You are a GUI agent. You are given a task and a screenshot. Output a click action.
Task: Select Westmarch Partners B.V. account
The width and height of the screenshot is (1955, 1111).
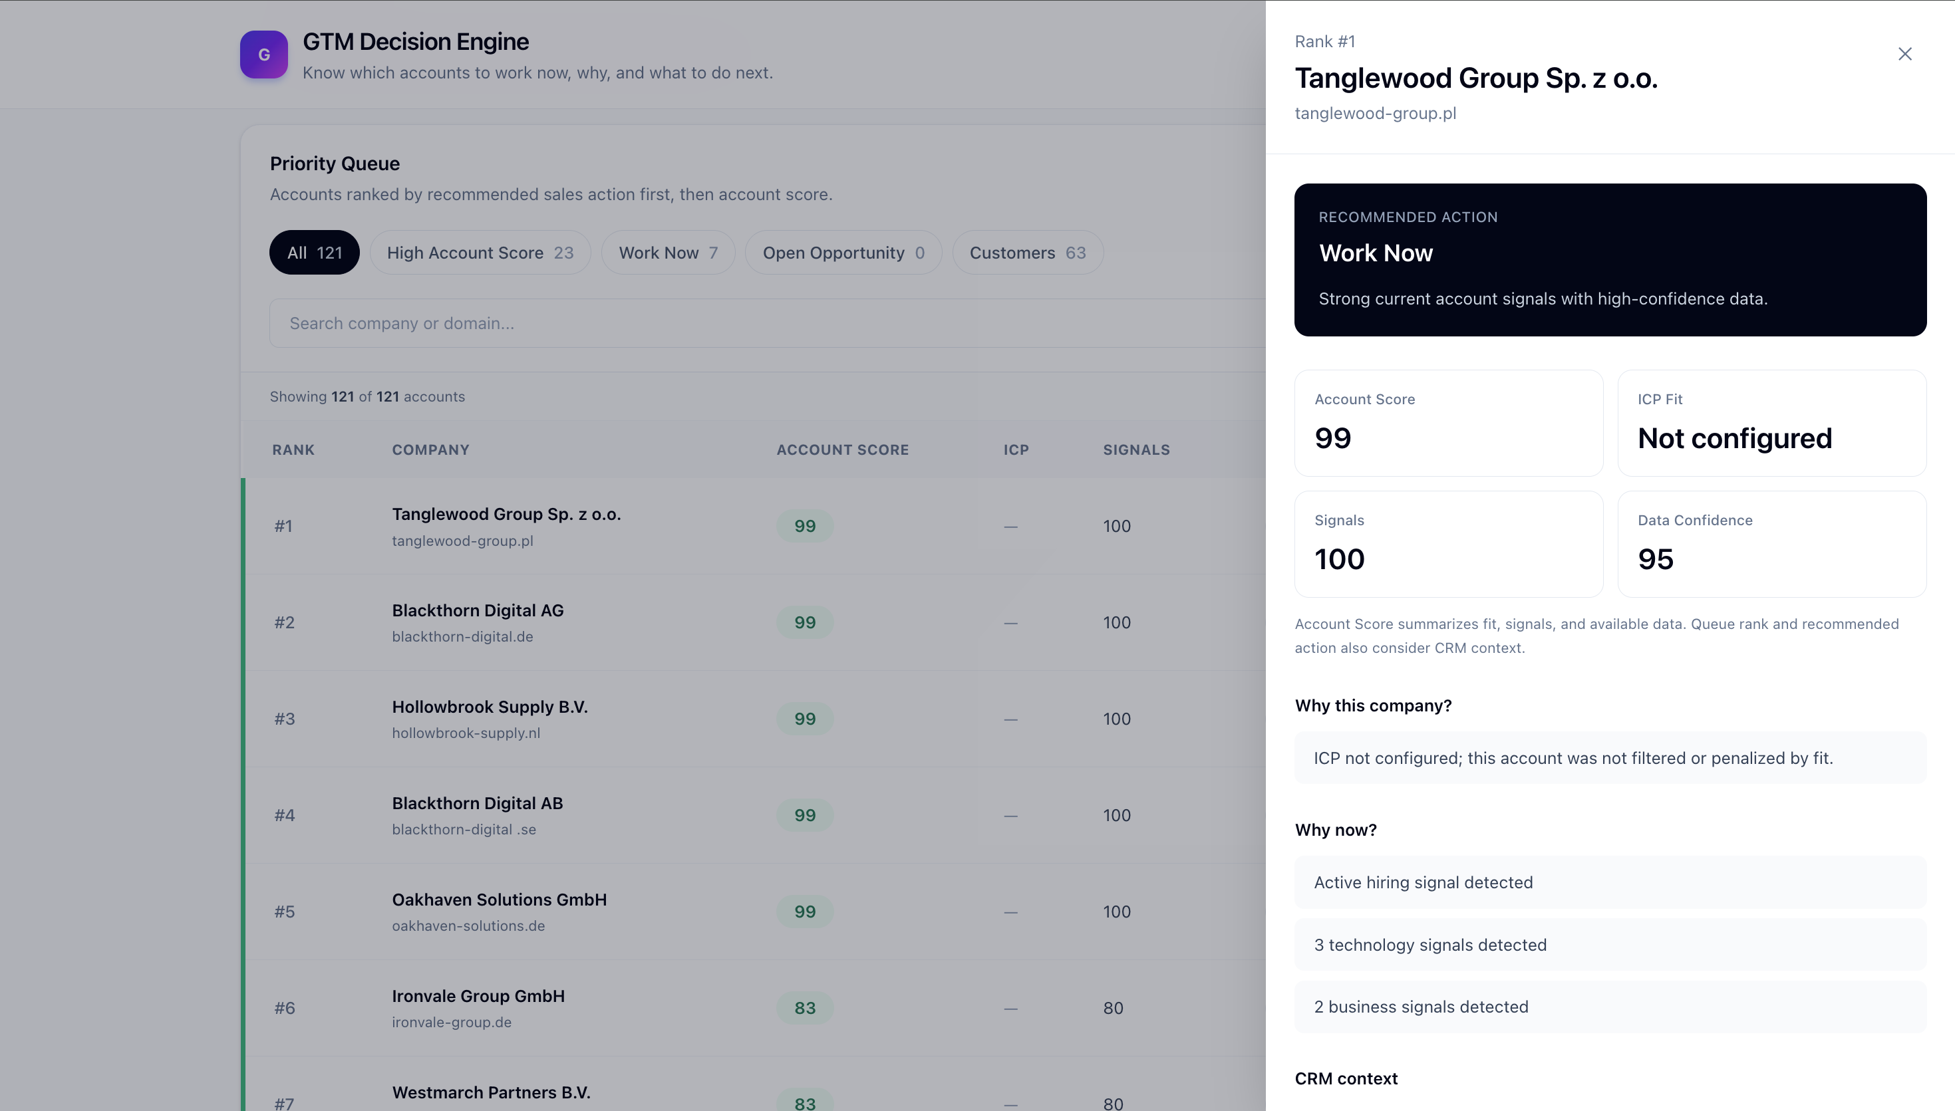tap(754, 1085)
